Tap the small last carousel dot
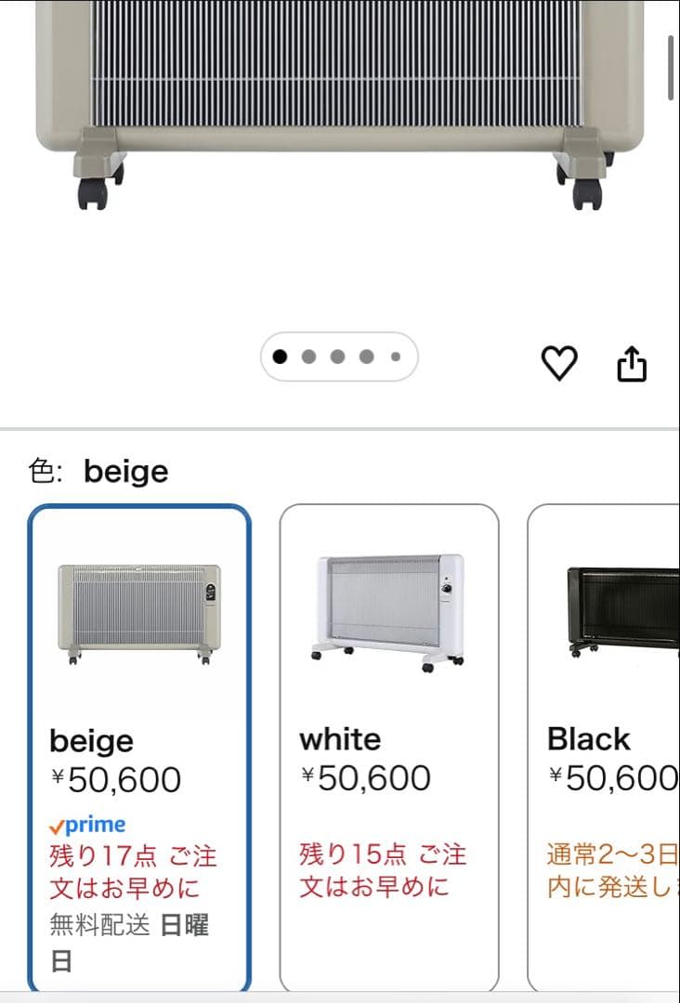This screenshot has height=1003, width=680. [x=395, y=357]
